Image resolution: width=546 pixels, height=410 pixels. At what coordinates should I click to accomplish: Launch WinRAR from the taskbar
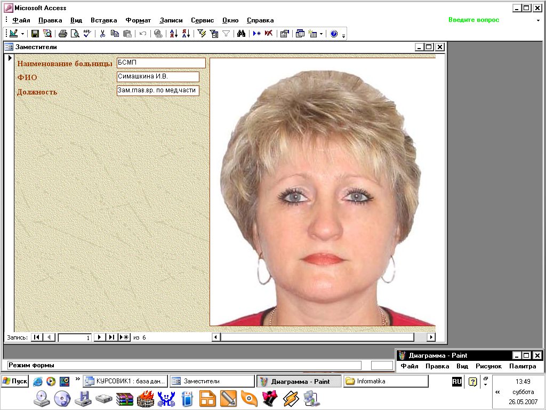point(124,398)
